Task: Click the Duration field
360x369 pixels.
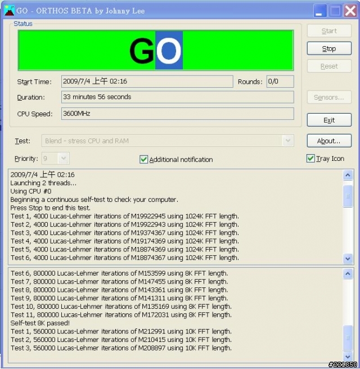Action: [177, 97]
